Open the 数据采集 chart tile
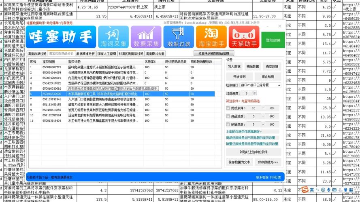 click(146, 37)
